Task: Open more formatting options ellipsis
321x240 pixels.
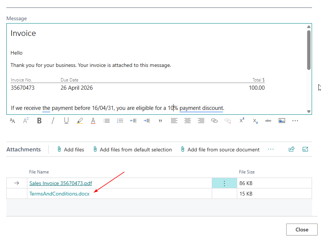Action: tap(295, 121)
